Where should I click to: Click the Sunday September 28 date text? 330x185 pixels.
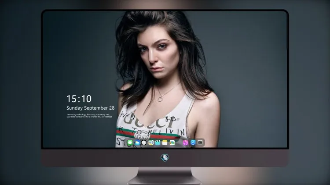(91, 108)
